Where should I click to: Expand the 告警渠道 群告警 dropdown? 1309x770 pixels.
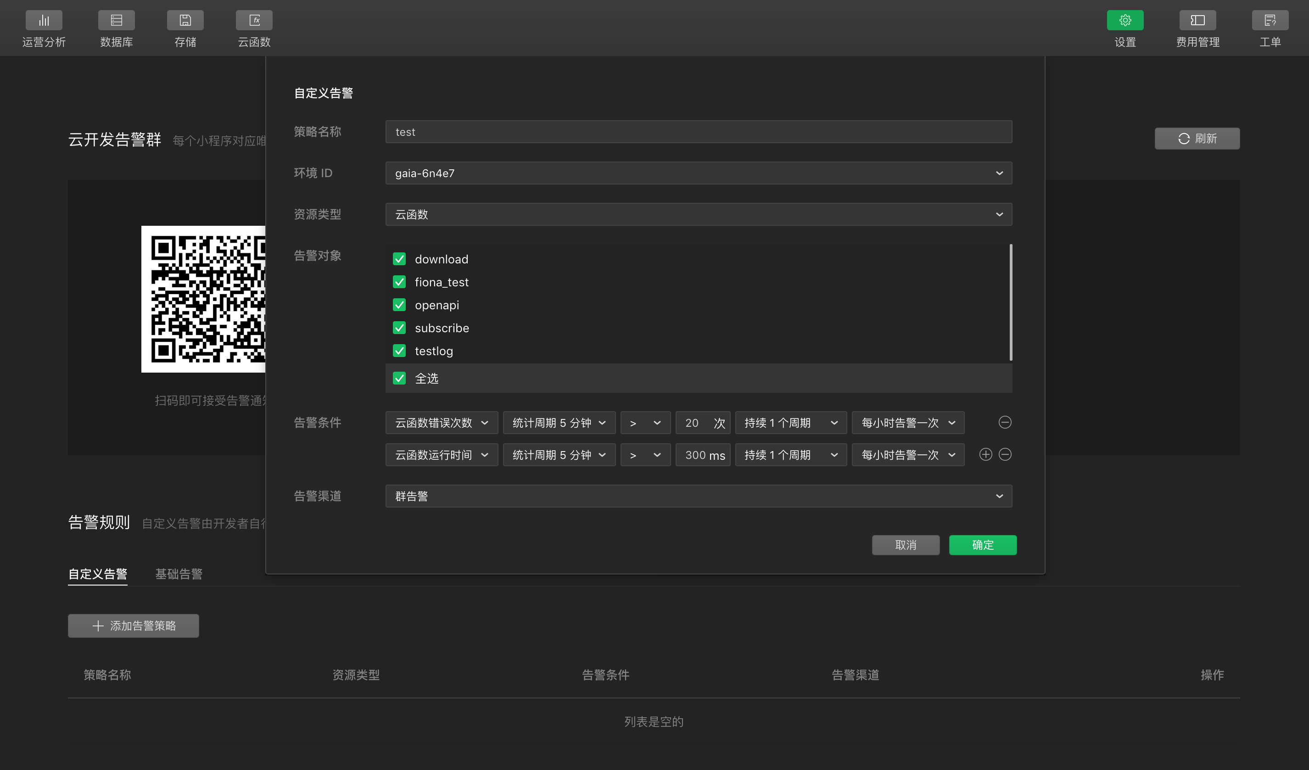tap(698, 497)
